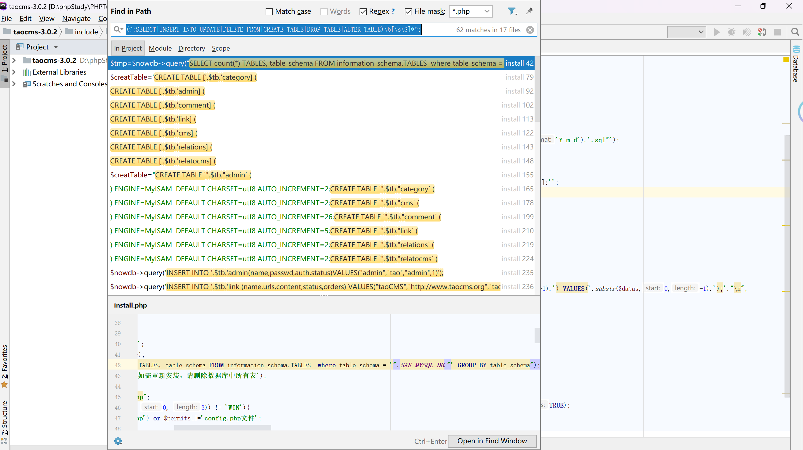Click External Libraries library icon
Screen dimensions: 803x450
(27, 72)
